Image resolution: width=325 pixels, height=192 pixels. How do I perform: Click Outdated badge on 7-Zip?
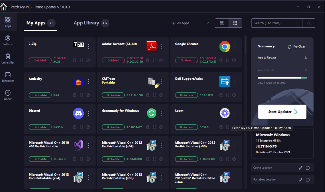tap(40, 60)
